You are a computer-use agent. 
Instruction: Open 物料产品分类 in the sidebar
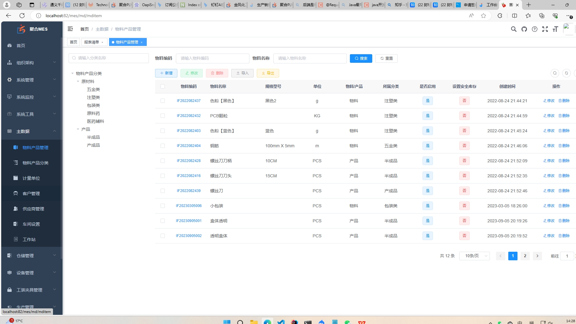[x=32, y=163]
